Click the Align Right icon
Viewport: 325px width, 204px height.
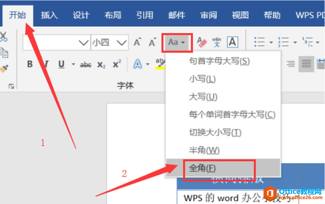point(291,64)
